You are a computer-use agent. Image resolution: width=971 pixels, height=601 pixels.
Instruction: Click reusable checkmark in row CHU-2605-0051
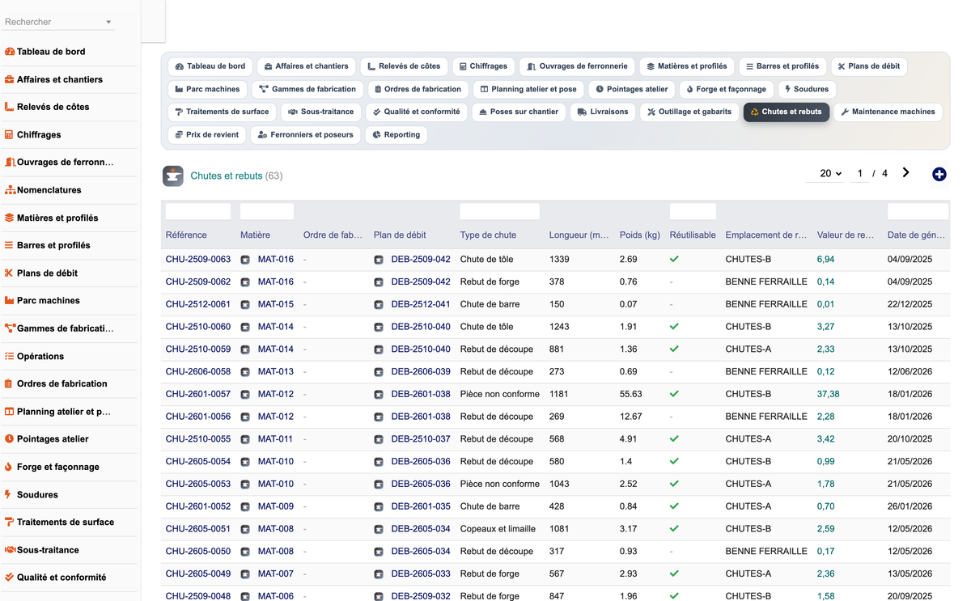[674, 529]
